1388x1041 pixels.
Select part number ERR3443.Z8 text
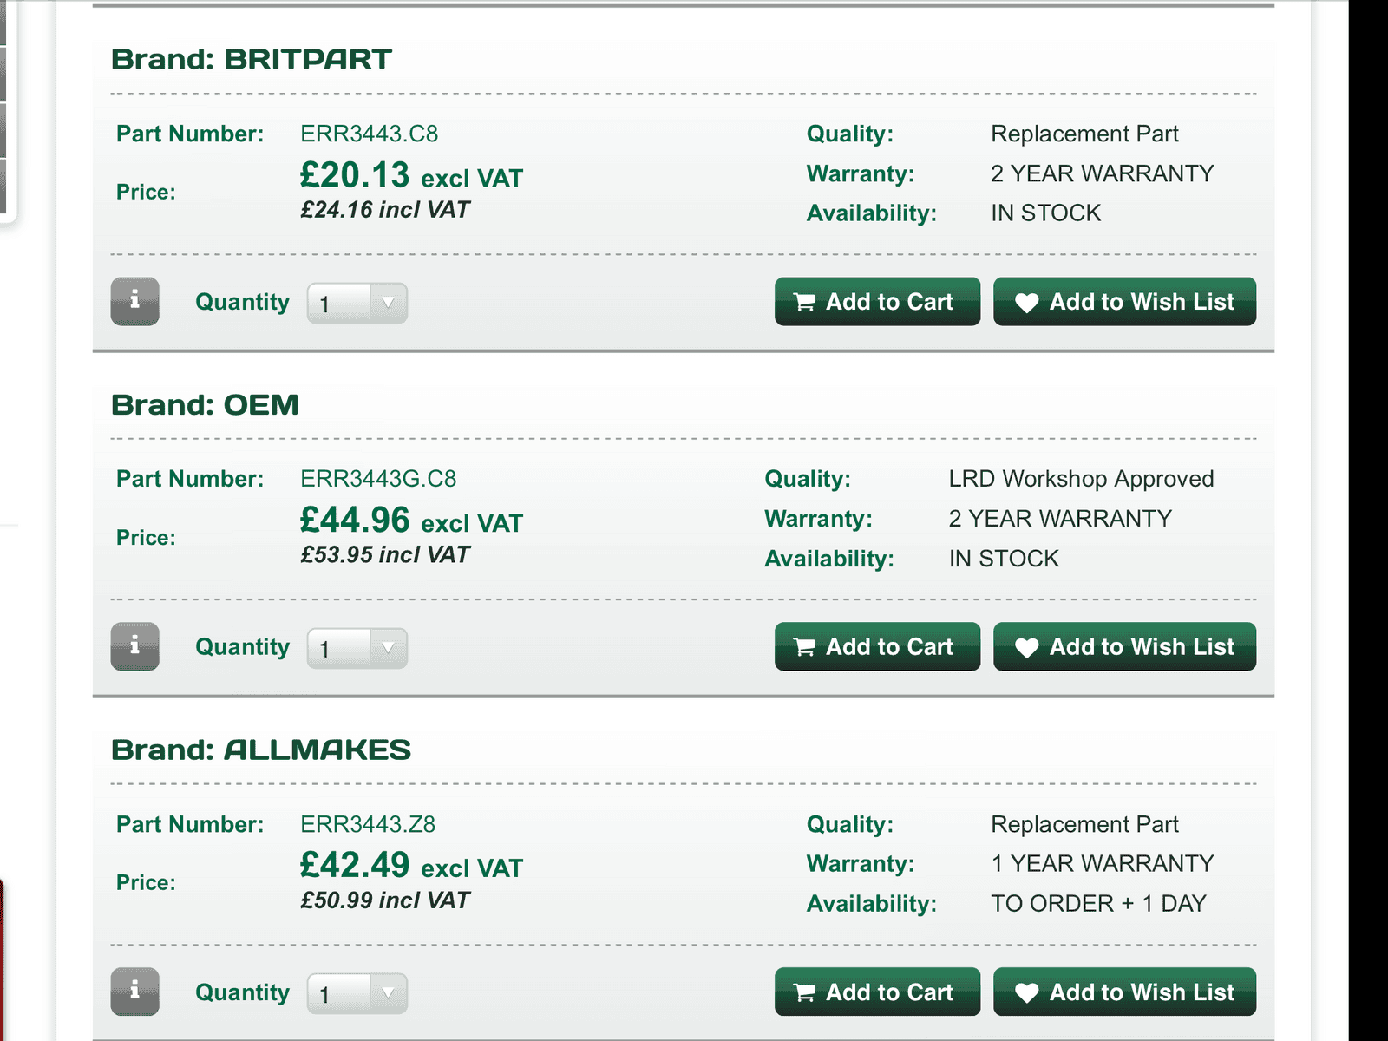click(368, 824)
